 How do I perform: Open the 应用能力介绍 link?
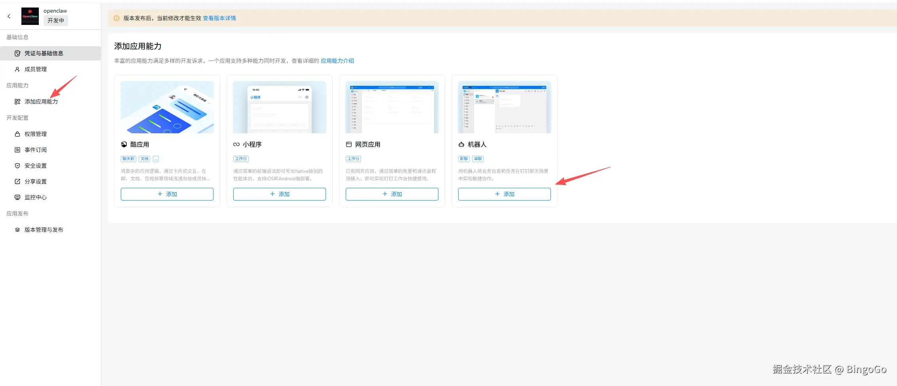[337, 61]
